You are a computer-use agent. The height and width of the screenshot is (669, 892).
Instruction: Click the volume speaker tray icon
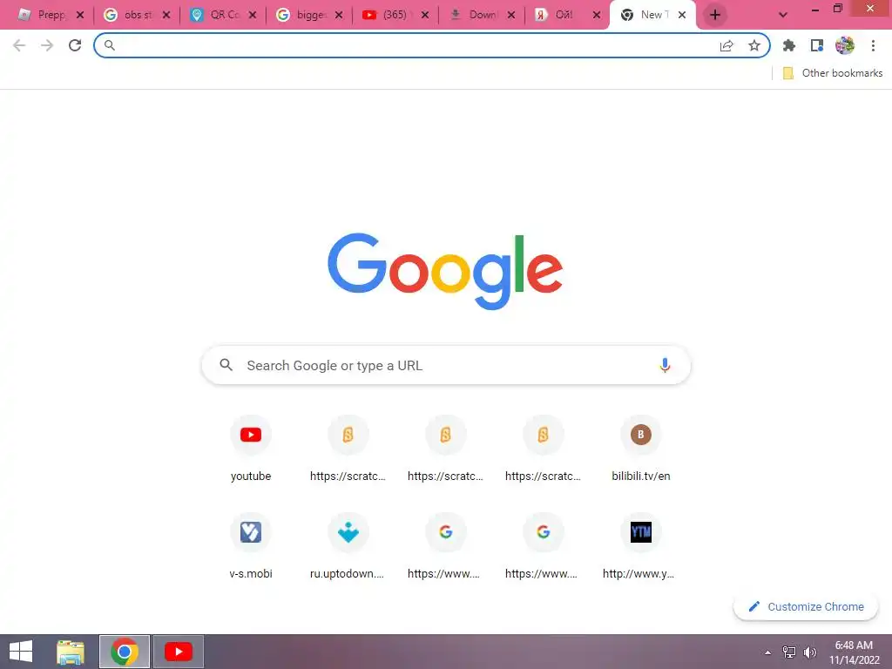tap(809, 652)
